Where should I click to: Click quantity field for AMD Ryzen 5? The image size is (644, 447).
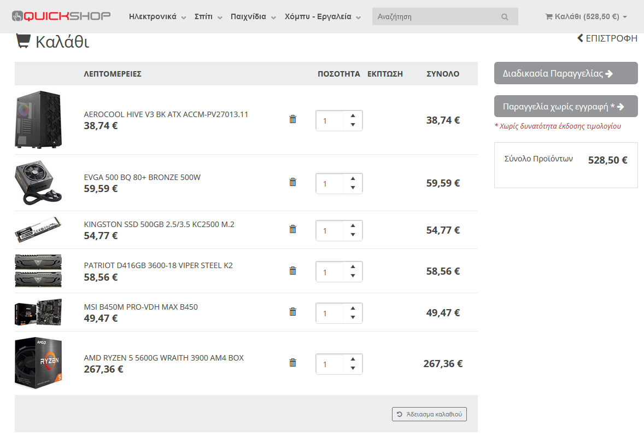pyautogui.click(x=330, y=364)
